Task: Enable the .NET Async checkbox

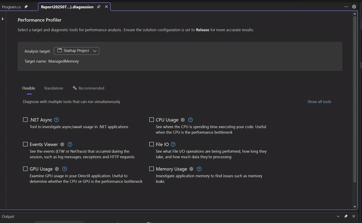Action: click(25, 119)
